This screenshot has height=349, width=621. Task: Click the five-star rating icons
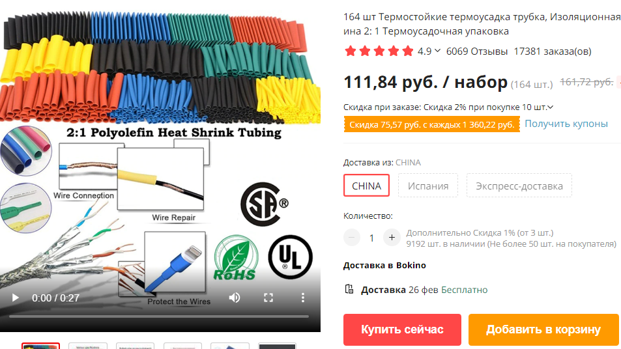[379, 51]
